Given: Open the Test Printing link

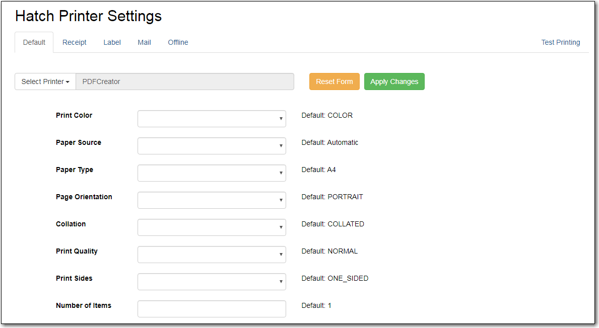Looking at the screenshot, I should click(x=560, y=42).
